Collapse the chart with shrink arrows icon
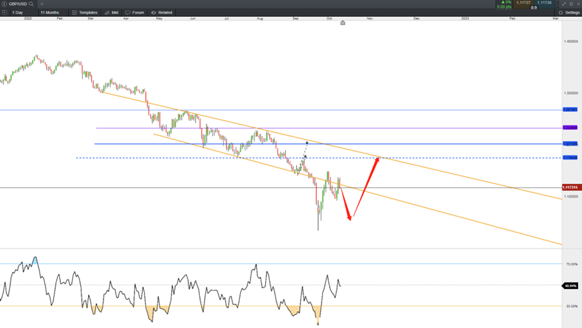The width and height of the screenshot is (582, 328). pyautogui.click(x=564, y=4)
